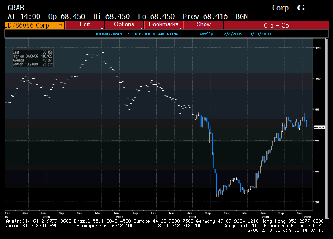This screenshot has height=239, width=333.
Task: Open the Options menu
Action: 124,25
